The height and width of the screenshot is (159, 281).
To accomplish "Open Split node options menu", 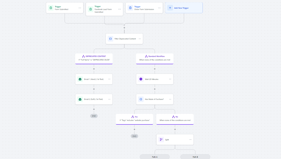I will (190, 140).
